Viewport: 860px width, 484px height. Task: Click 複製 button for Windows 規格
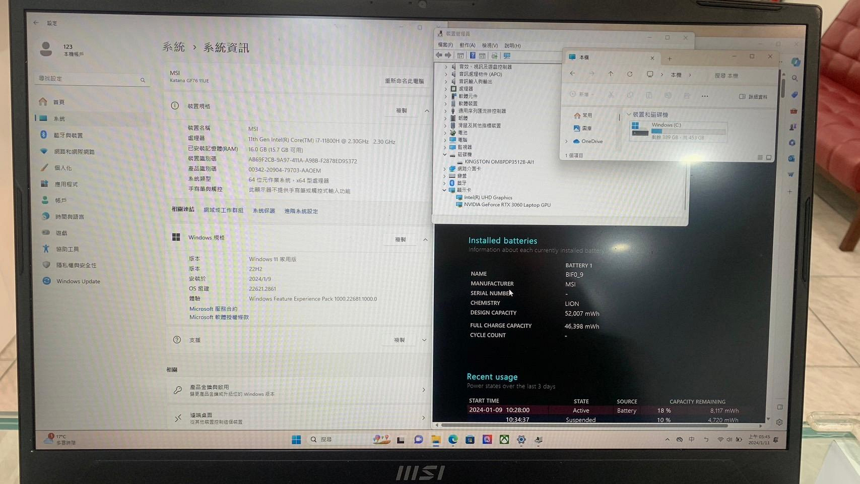(x=401, y=239)
